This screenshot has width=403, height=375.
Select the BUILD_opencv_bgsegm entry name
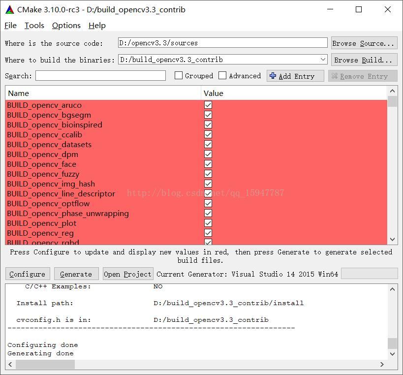tap(49, 115)
